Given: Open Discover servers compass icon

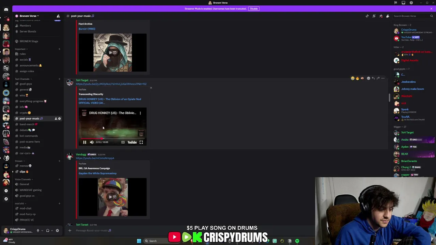Looking at the screenshot, I should pos(6,199).
